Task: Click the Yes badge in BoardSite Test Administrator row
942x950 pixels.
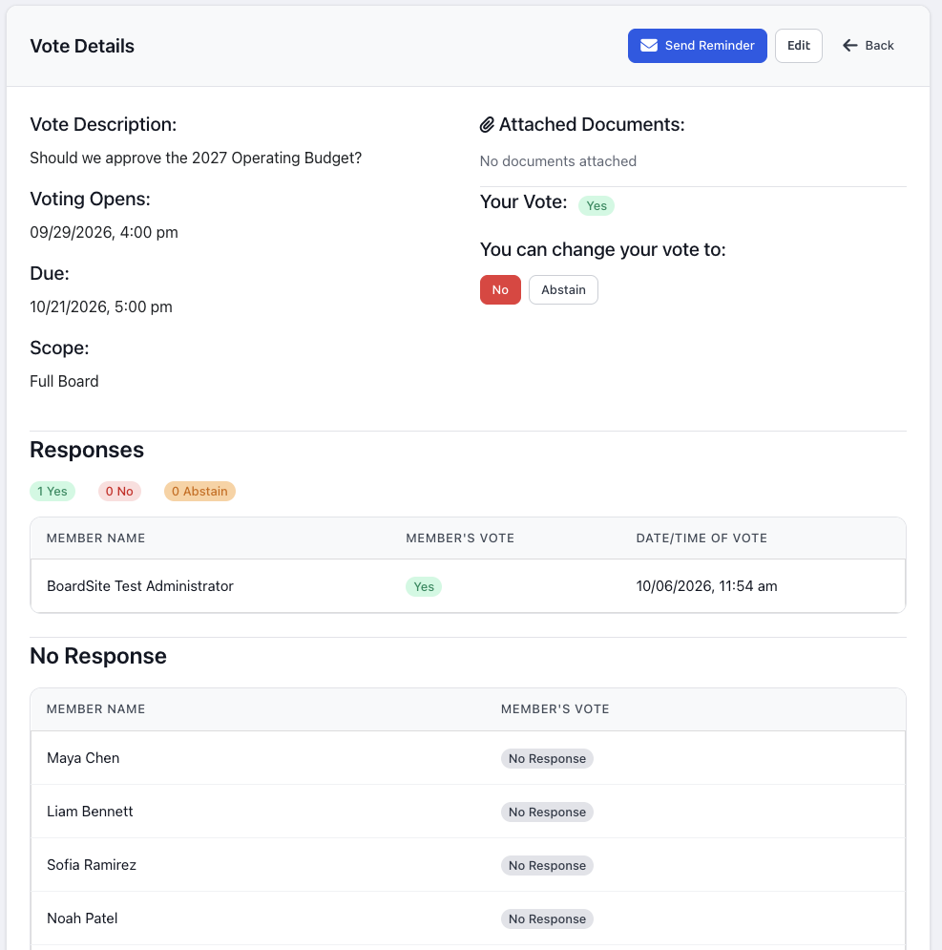Action: pyautogui.click(x=424, y=586)
